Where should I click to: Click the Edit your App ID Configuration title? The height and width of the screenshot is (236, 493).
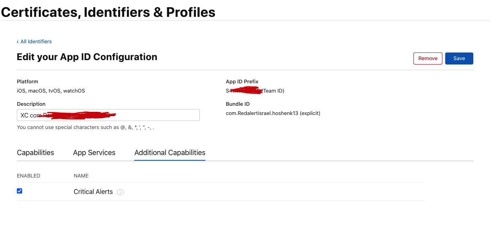point(87,57)
